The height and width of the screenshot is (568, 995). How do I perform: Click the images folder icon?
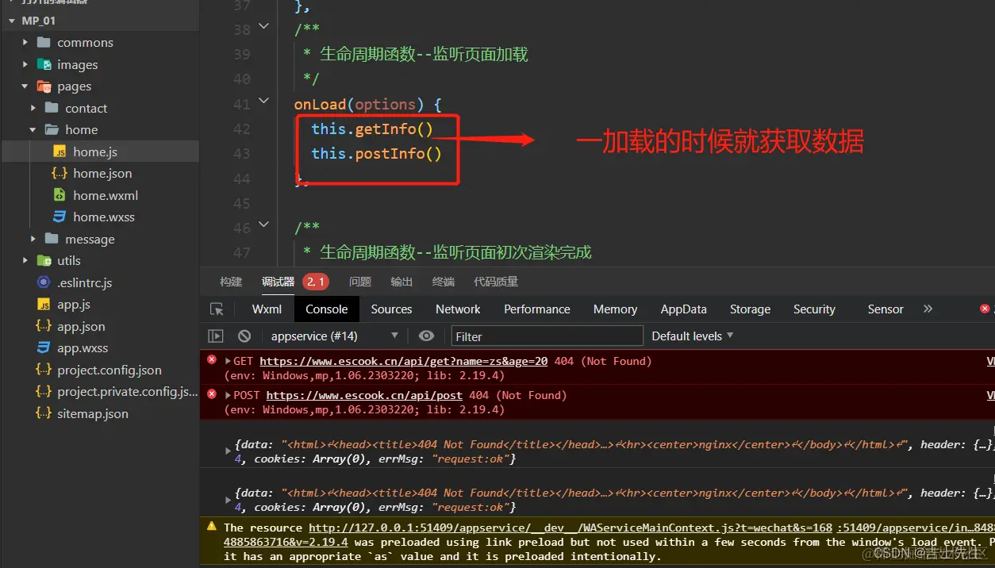tap(44, 64)
